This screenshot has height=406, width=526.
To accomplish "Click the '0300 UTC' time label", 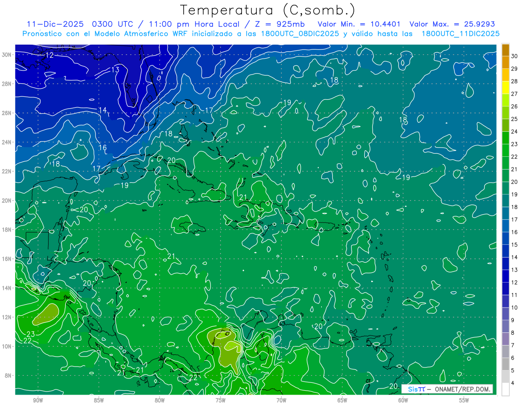I will pyautogui.click(x=113, y=24).
